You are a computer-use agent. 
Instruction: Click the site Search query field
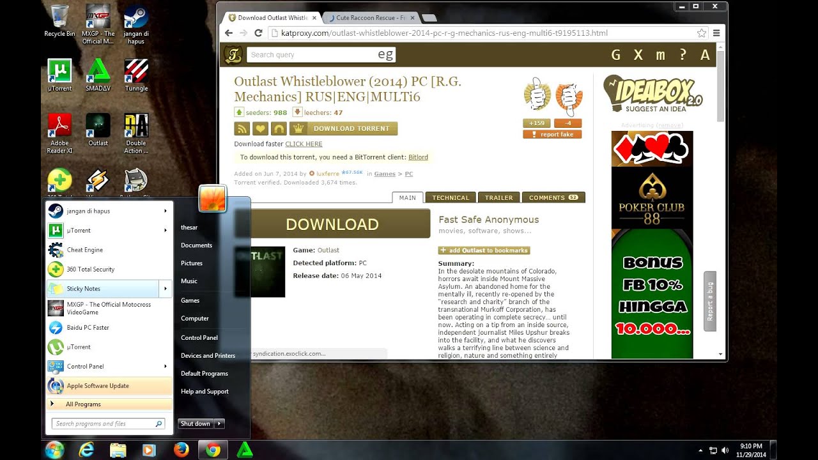point(321,55)
